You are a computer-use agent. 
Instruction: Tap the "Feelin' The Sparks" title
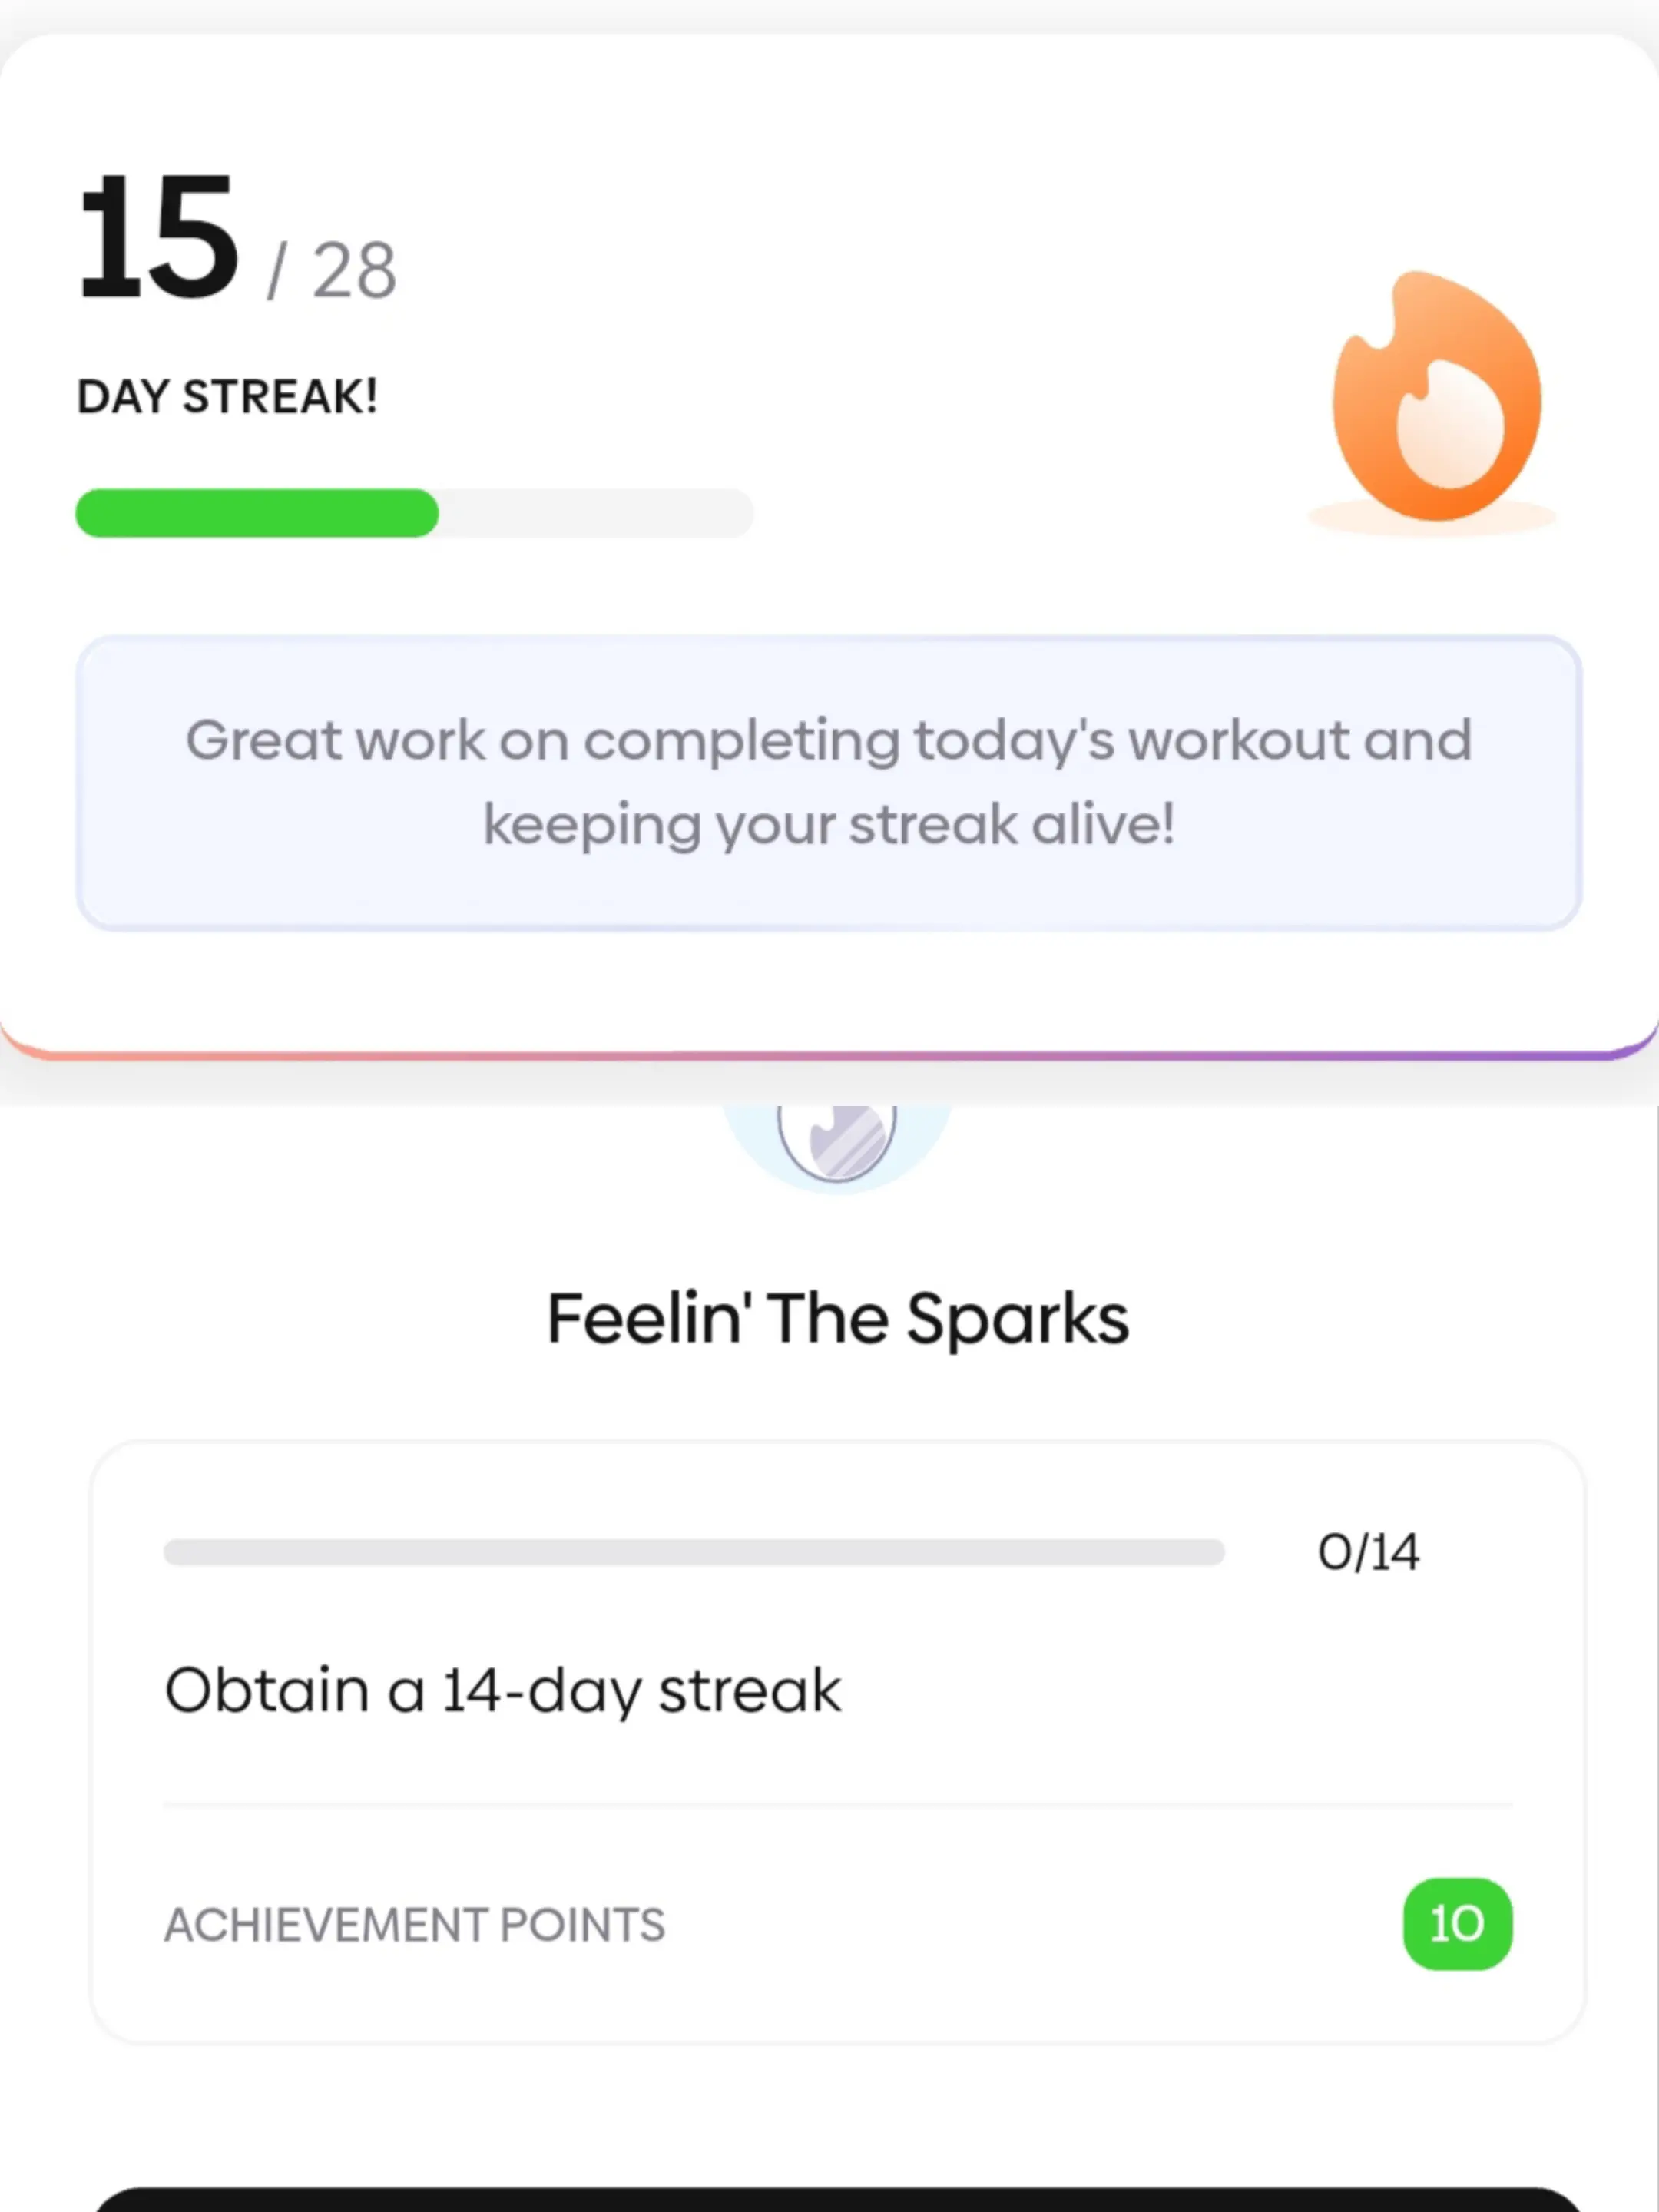837,1318
